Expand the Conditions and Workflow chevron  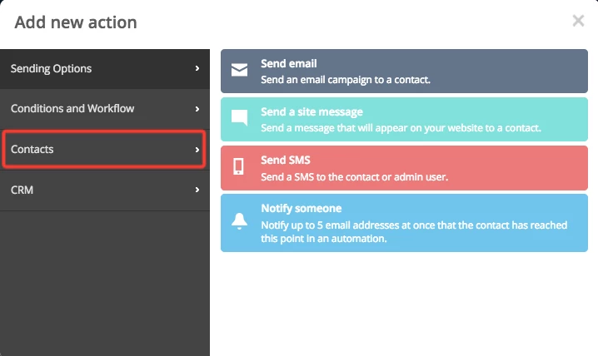[x=197, y=109]
